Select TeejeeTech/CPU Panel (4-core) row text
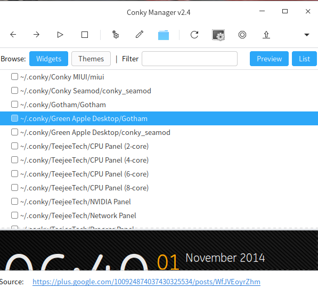 click(84, 160)
